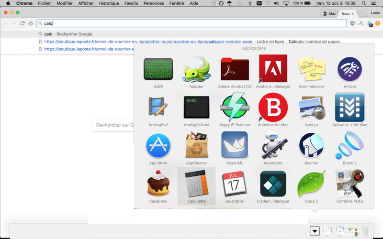Launch Cisdem Manager

point(273,184)
